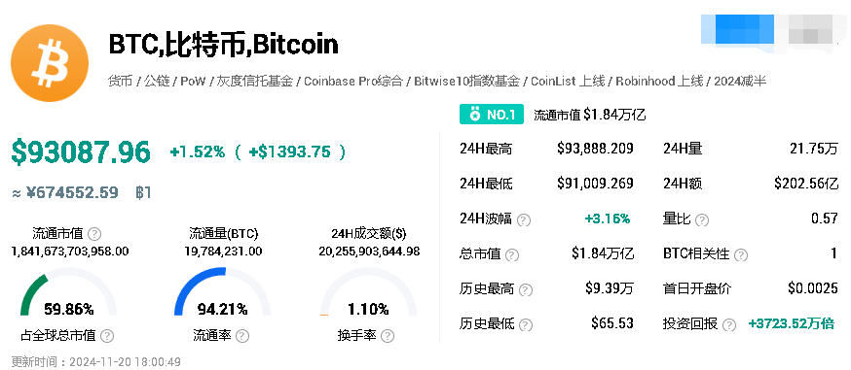Click help icon beside 占全球总市值
This screenshot has width=851, height=370.
coord(107,336)
